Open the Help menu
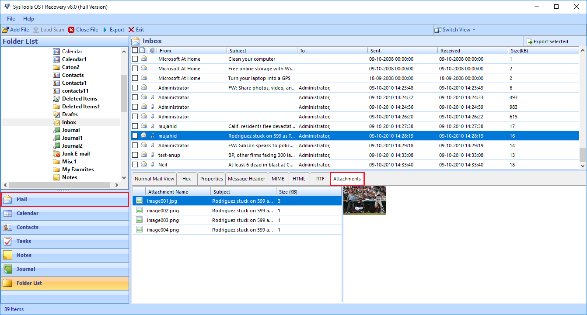 [29, 19]
